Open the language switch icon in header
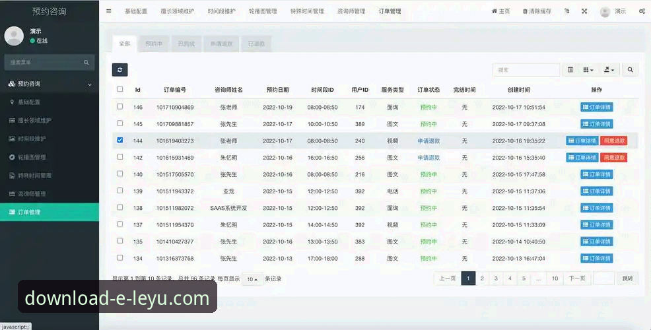651x330 pixels. coord(566,11)
